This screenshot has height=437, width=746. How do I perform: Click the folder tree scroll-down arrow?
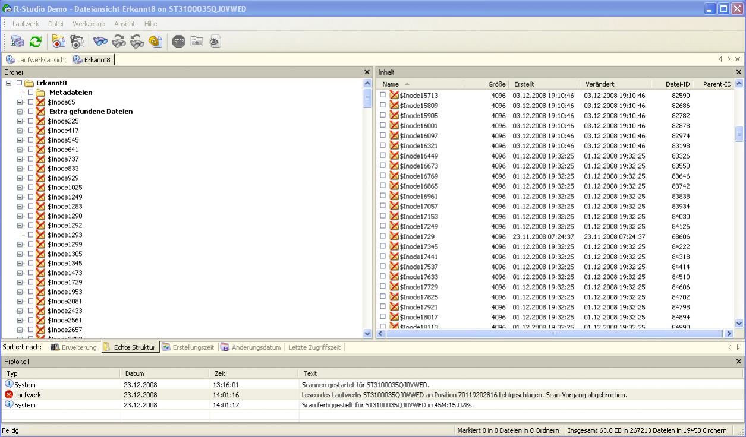[x=367, y=335]
